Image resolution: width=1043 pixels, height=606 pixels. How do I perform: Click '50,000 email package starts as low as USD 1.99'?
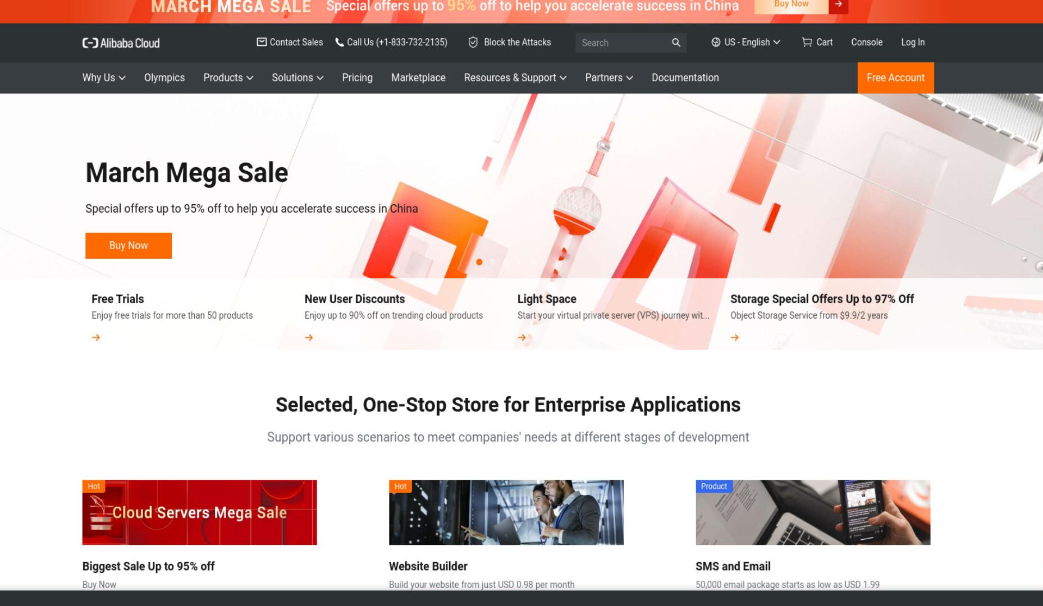[788, 584]
